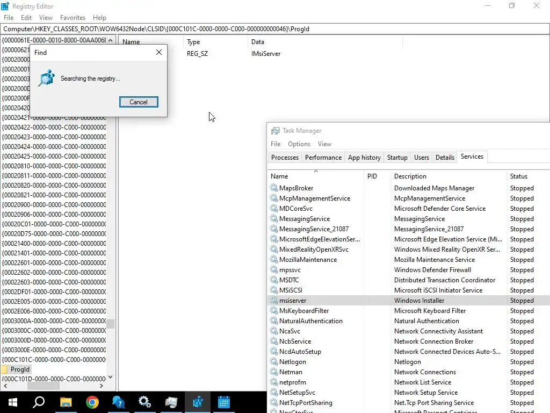Click gear icon of MsKeyboardFilter service
Viewport: 550px width, 413px height.
[x=274, y=310]
